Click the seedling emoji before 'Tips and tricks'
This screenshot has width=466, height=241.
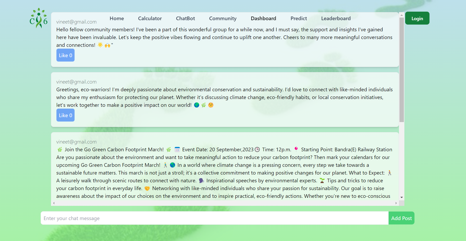pos(322,180)
